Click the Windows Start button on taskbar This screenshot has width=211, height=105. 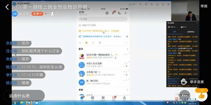[15, 103]
